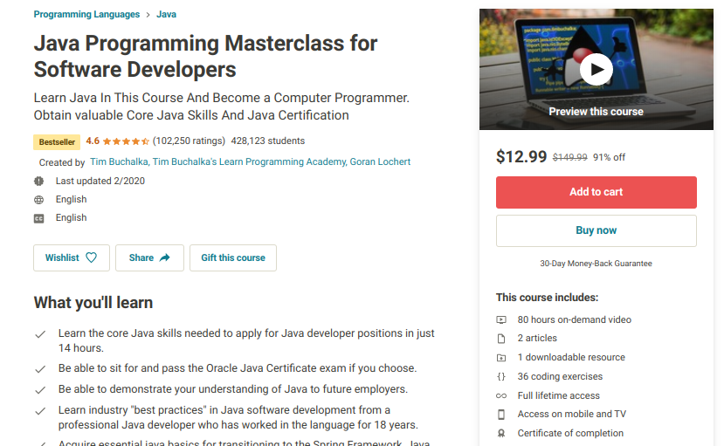Open Tim Buchalka's Learn Programming Academy link
This screenshot has width=724, height=446.
[x=249, y=161]
